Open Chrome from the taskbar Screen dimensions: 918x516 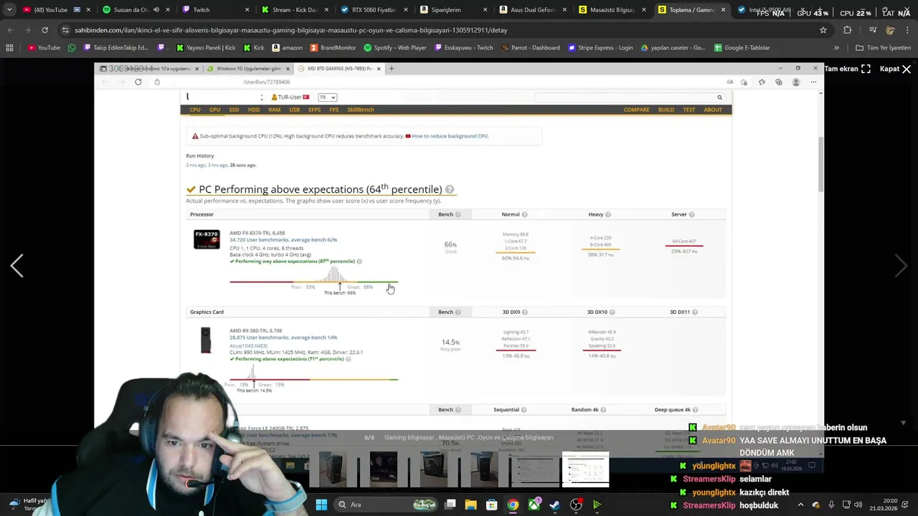coord(513,505)
